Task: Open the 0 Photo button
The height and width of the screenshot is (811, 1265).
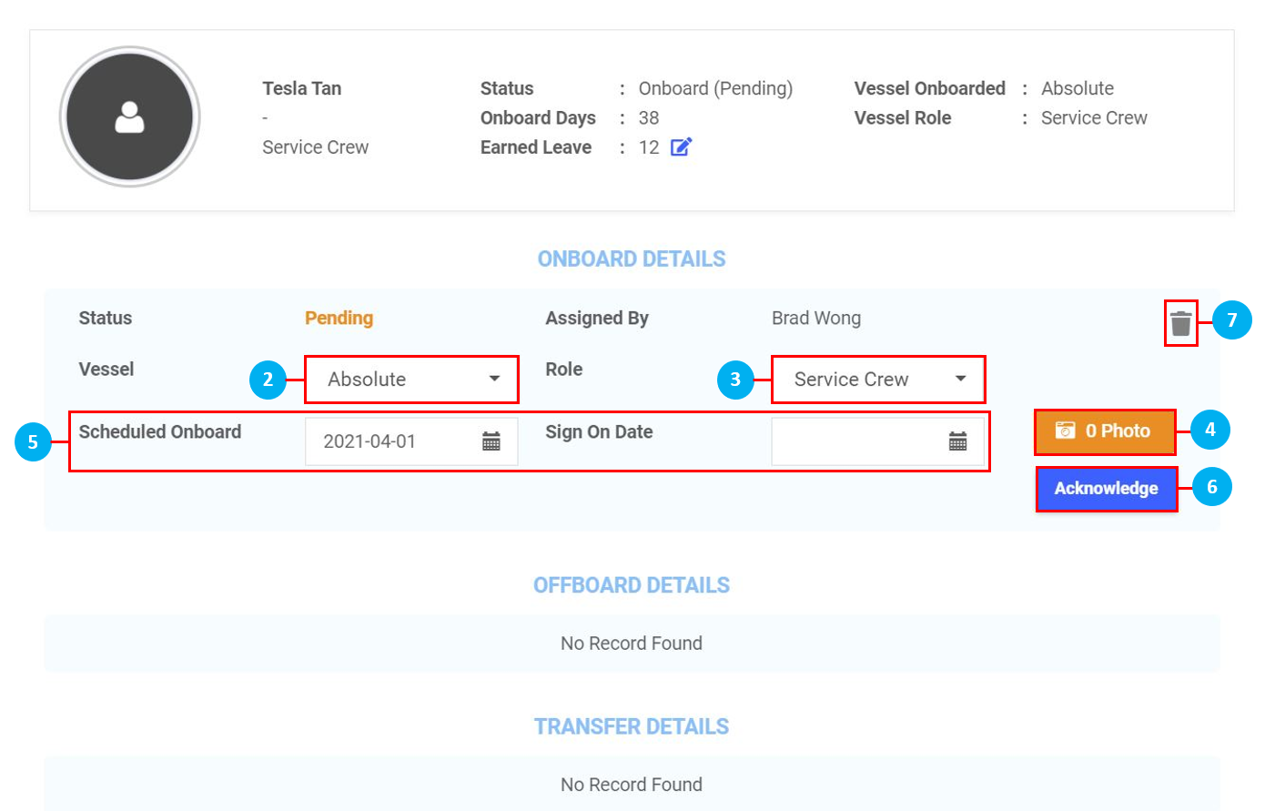Action: coord(1104,431)
